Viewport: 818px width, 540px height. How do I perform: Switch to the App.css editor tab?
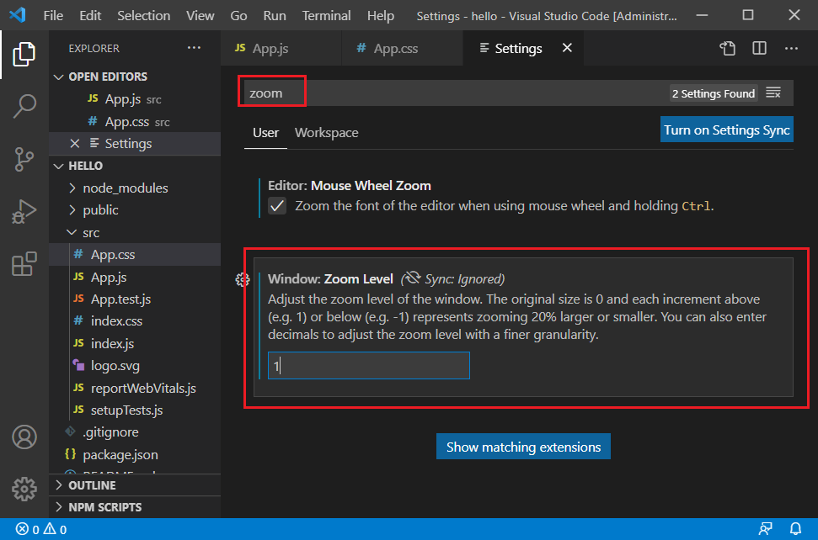pos(402,49)
